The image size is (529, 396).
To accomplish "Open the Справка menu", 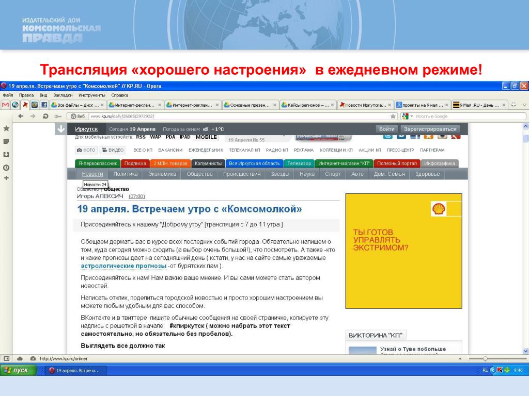I will 119,95.
